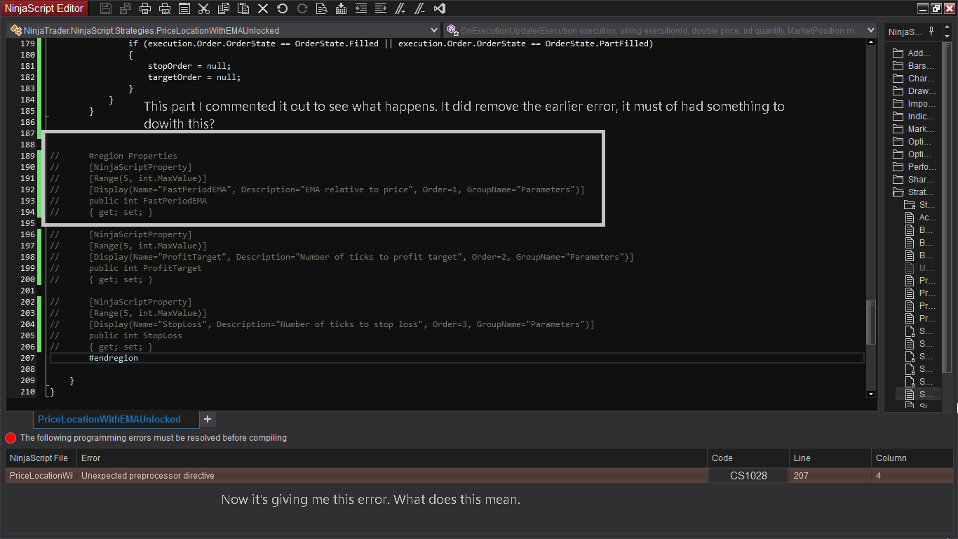Expand the Shar... folder in explorer

point(913,180)
